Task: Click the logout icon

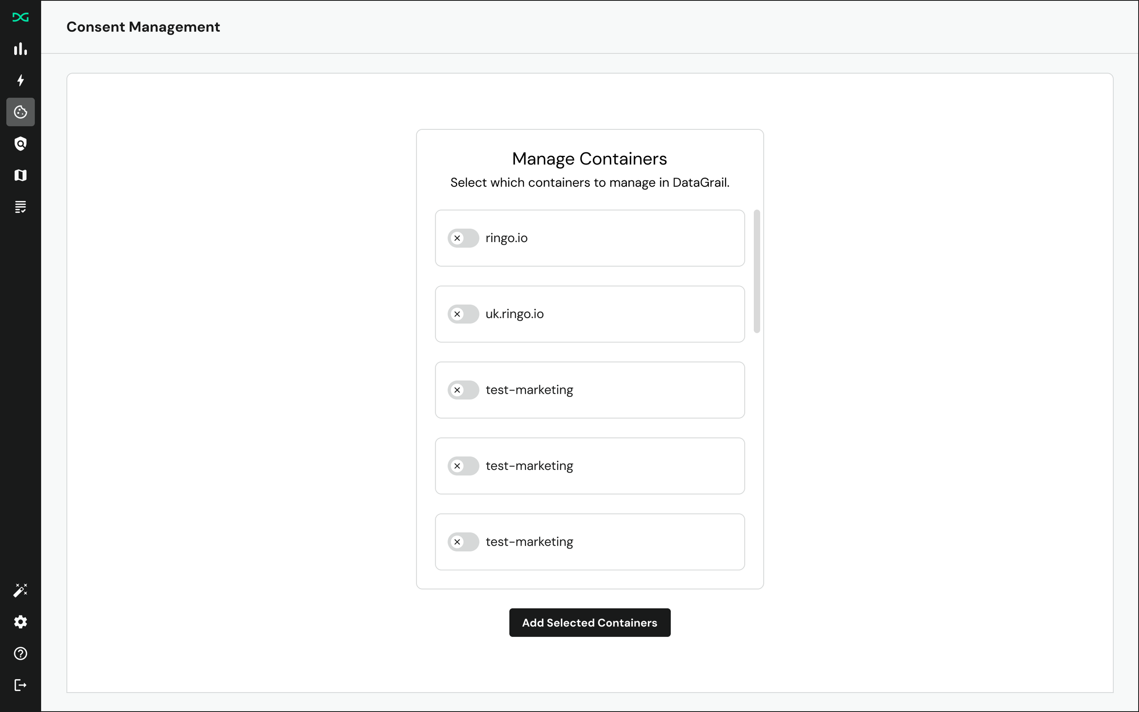Action: (20, 685)
